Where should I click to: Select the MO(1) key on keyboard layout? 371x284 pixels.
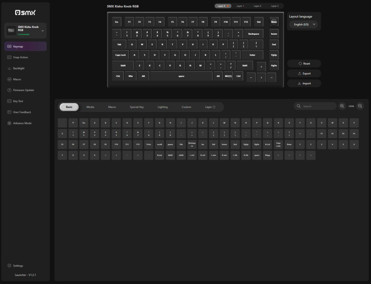coord(228,76)
